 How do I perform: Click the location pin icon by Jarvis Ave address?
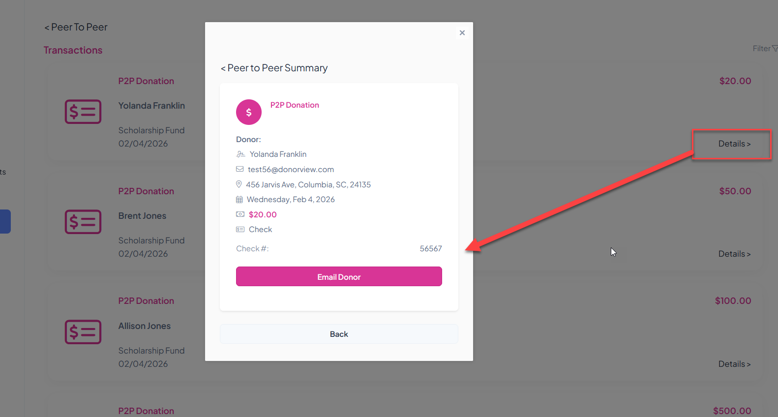pyautogui.click(x=239, y=184)
